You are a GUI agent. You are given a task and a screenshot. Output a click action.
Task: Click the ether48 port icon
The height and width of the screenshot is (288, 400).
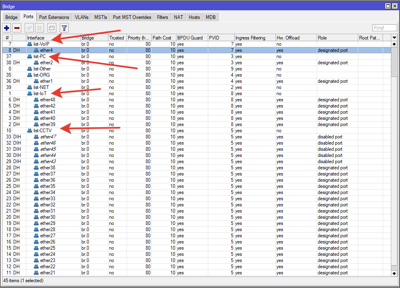[36, 100]
